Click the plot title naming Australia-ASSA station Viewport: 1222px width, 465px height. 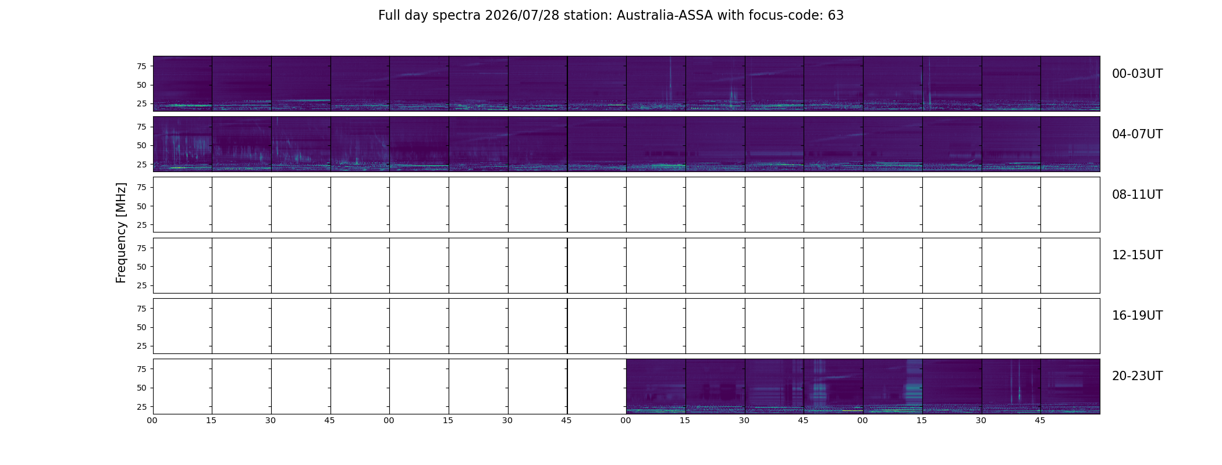(x=611, y=16)
